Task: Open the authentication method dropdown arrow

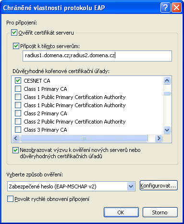Action: (131, 187)
